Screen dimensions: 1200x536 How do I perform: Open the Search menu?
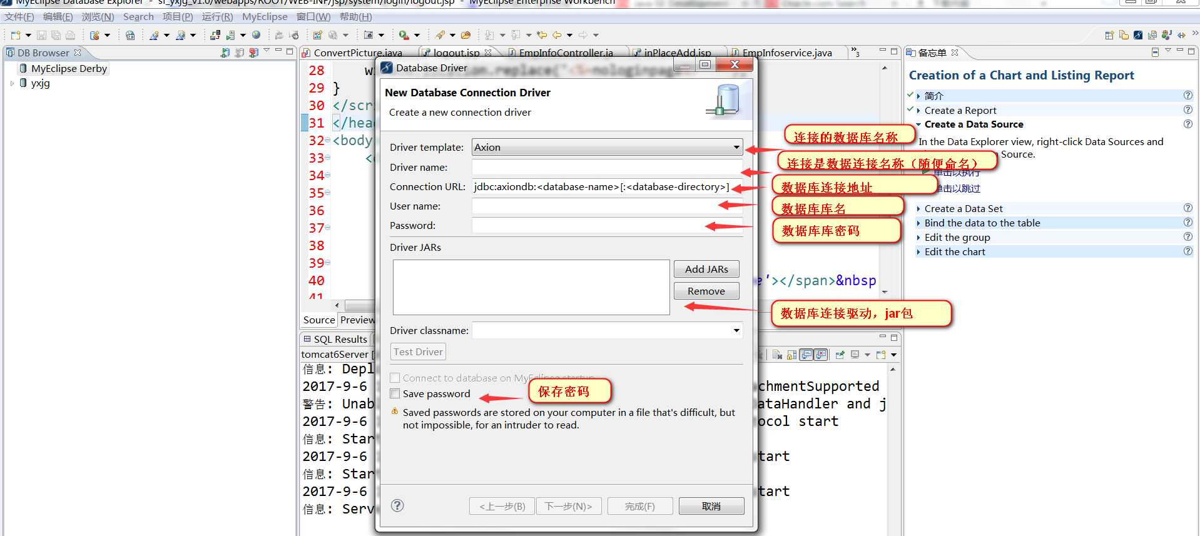[138, 17]
